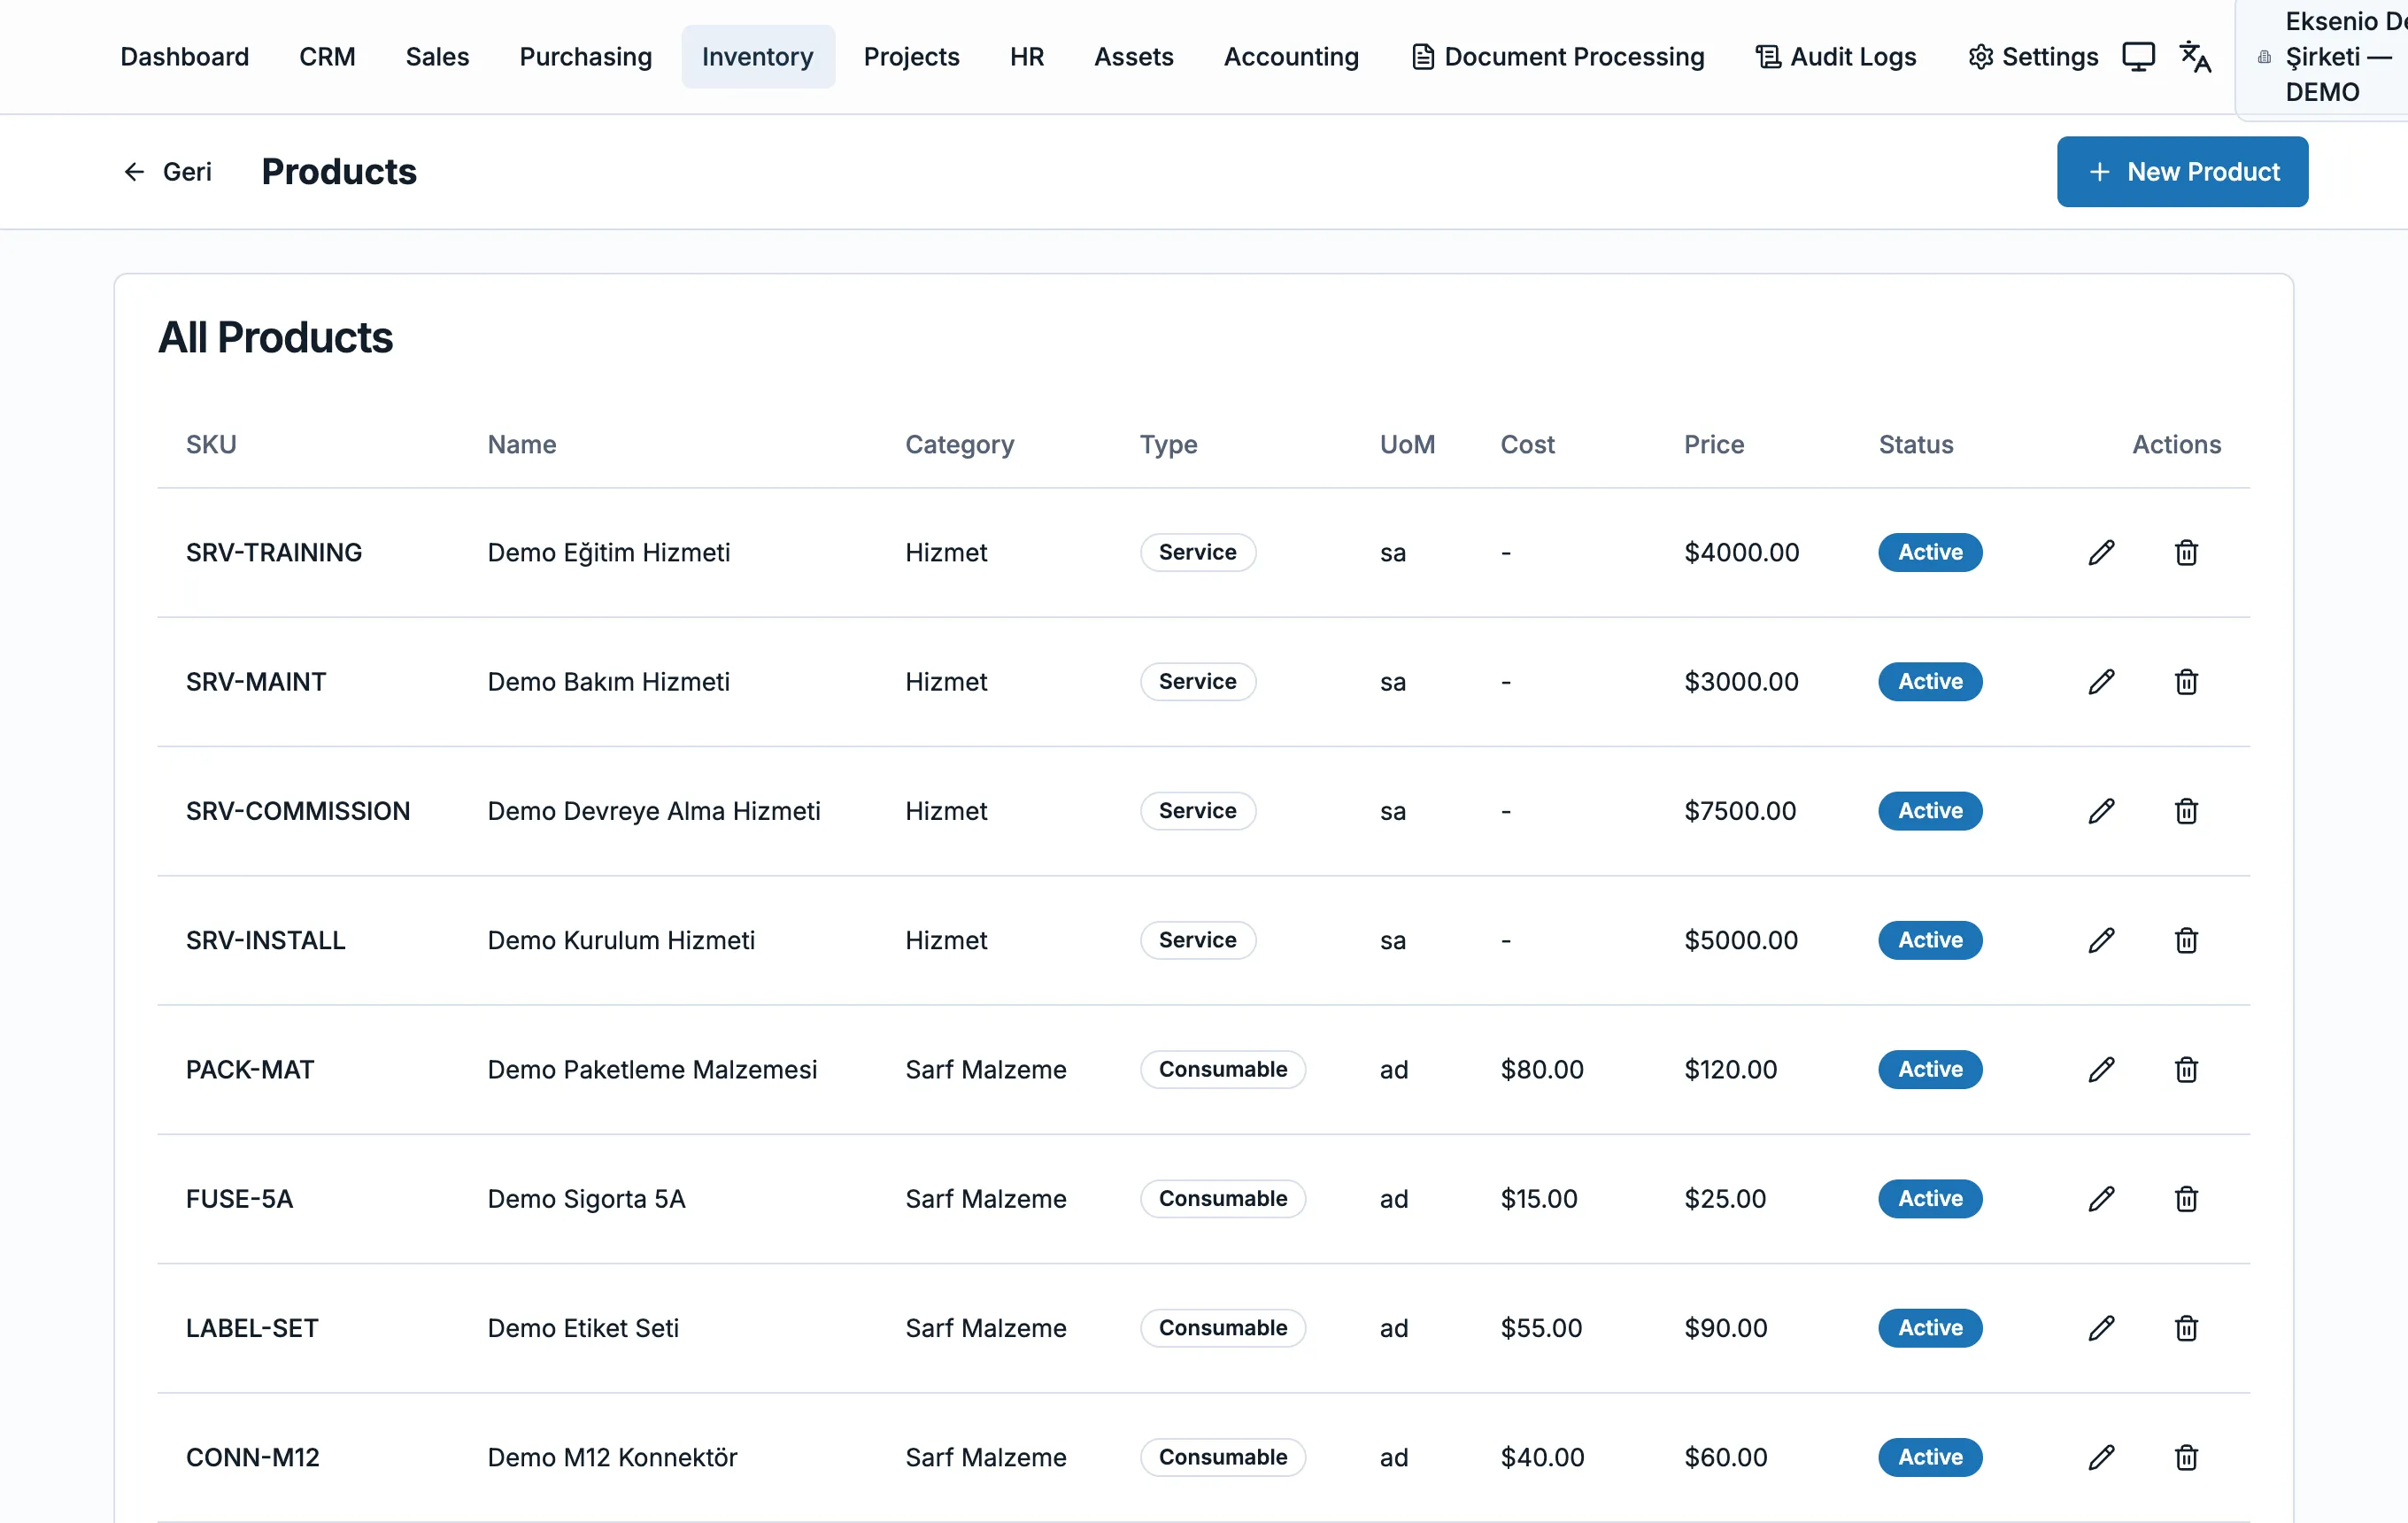Delete the FUSE-5A product via trash icon
Viewport: 2408px width, 1523px height.
(2186, 1198)
